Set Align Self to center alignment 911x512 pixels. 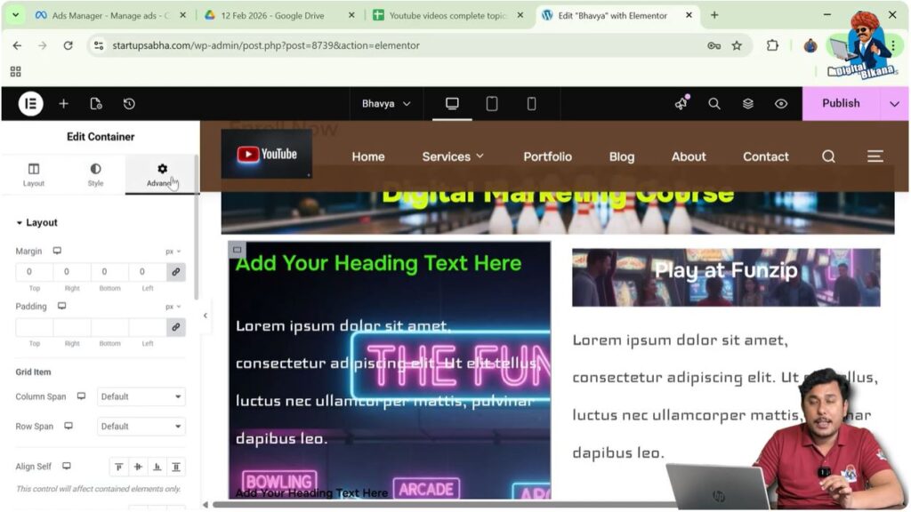[138, 466]
